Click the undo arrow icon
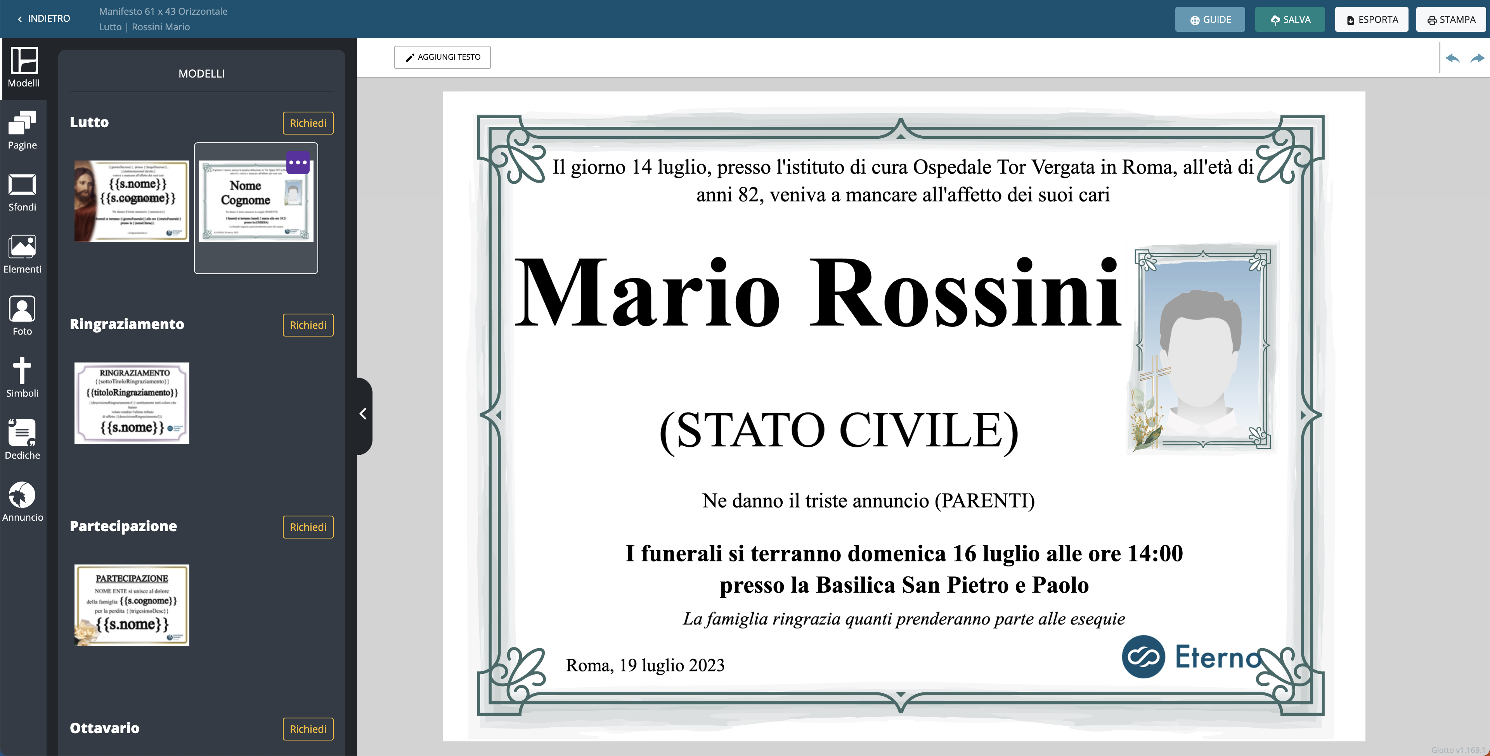This screenshot has height=756, width=1490. point(1452,58)
